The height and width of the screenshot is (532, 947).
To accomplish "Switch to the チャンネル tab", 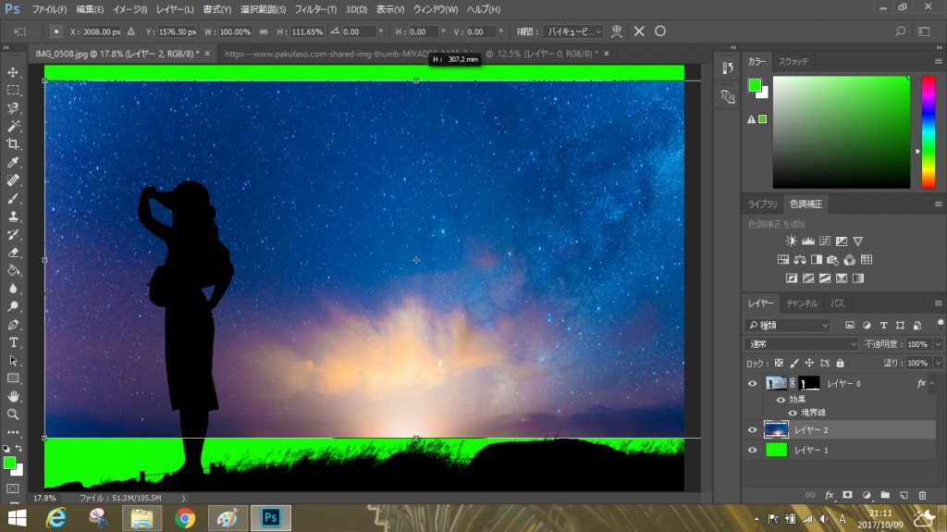I will point(801,303).
